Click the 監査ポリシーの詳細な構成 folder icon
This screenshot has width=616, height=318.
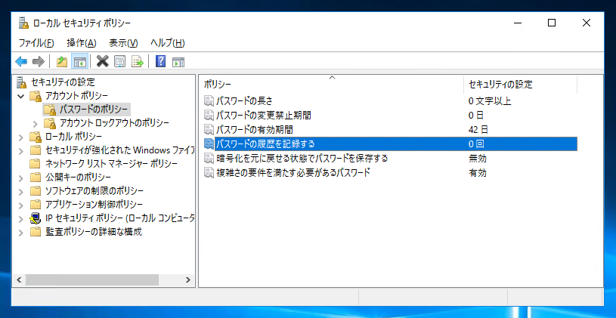click(x=36, y=232)
